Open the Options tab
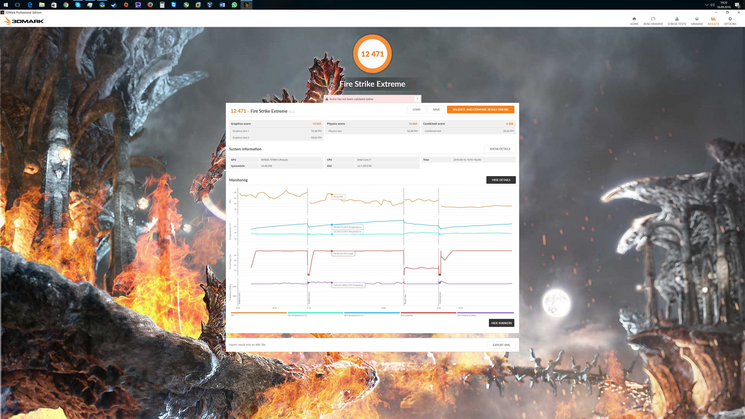This screenshot has width=745, height=419. 730,21
